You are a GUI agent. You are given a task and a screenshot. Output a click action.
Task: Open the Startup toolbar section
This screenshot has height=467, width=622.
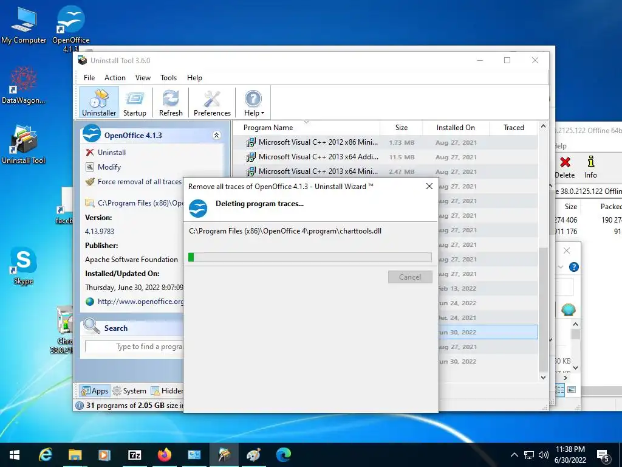(134, 103)
